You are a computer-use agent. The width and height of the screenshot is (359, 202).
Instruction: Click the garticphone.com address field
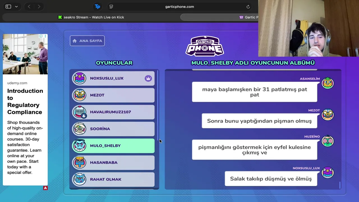click(x=179, y=6)
